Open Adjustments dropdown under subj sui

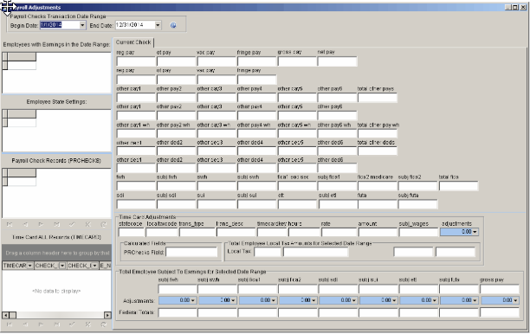[x=394, y=300]
